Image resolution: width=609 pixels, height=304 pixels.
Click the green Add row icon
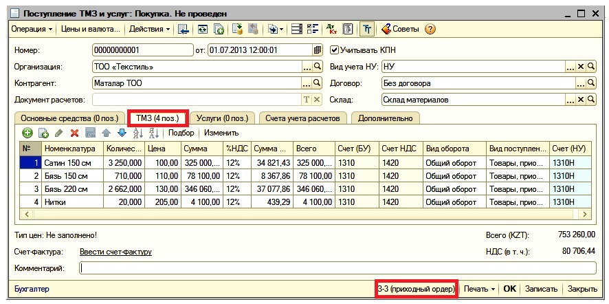[27, 133]
